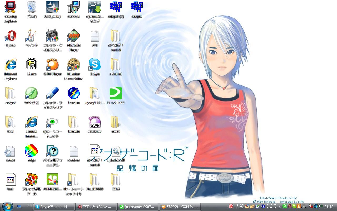Click the Show Desktop quick launch icon
Image resolution: width=337 pixels, height=211 pixels.
(19, 207)
